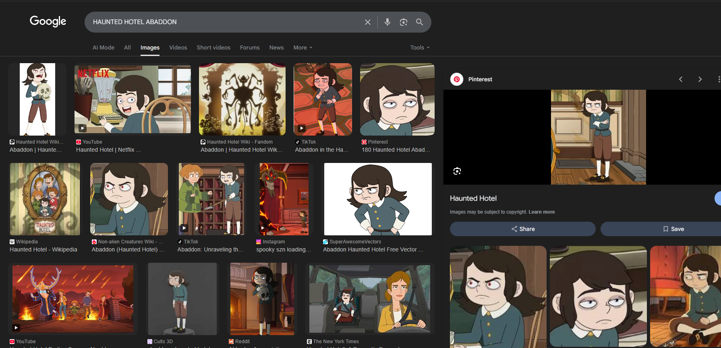Submit the search with the magnifier icon
Image resolution: width=721 pixels, height=348 pixels.
[419, 22]
